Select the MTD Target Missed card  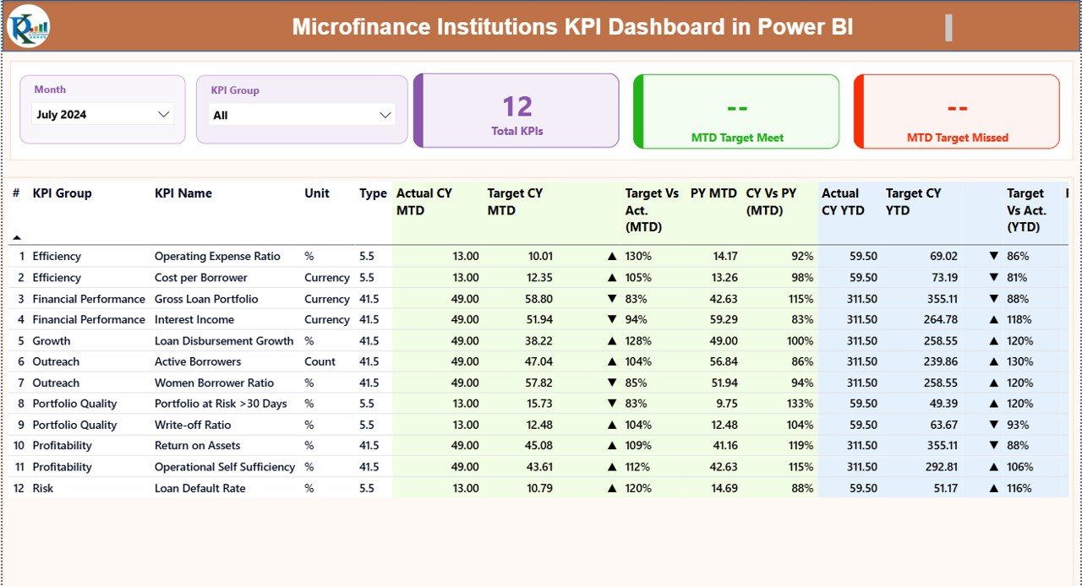[x=955, y=111]
